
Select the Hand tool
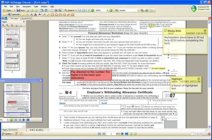[x=52, y=10]
